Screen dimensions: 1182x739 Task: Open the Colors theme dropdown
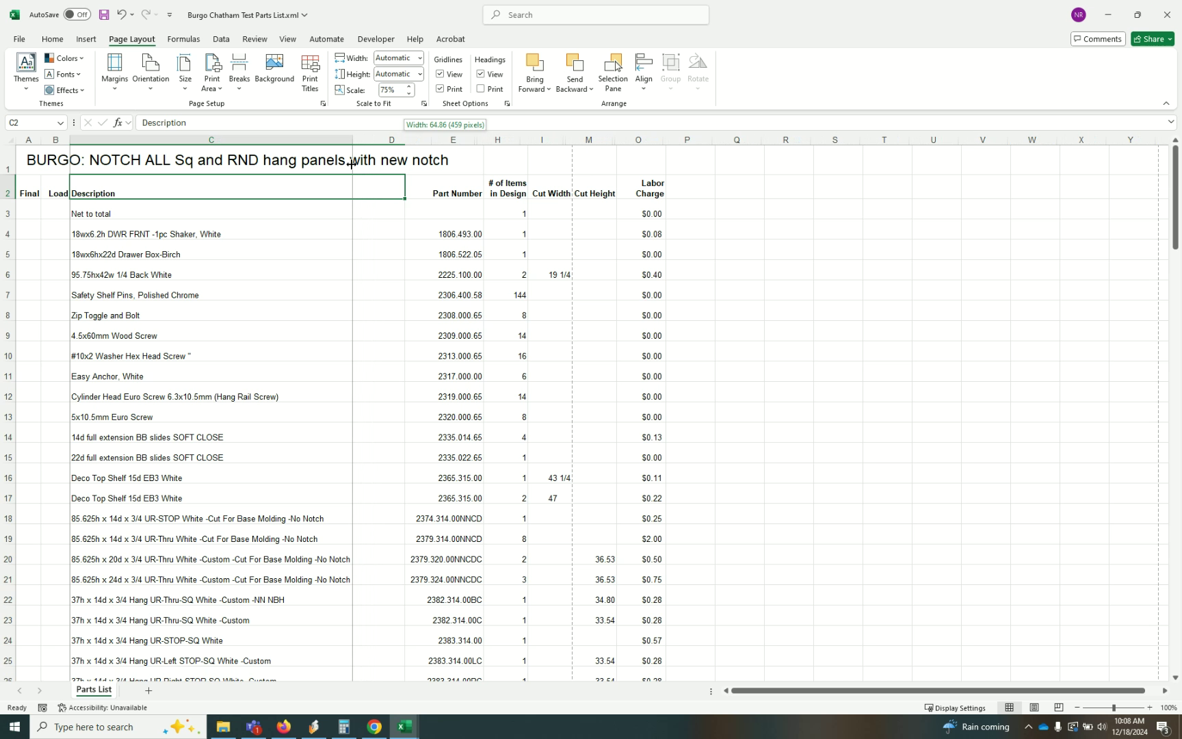pyautogui.click(x=65, y=58)
